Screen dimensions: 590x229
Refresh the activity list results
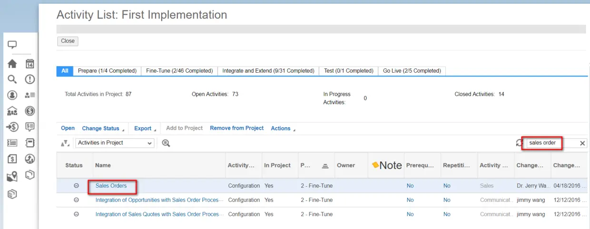(519, 143)
